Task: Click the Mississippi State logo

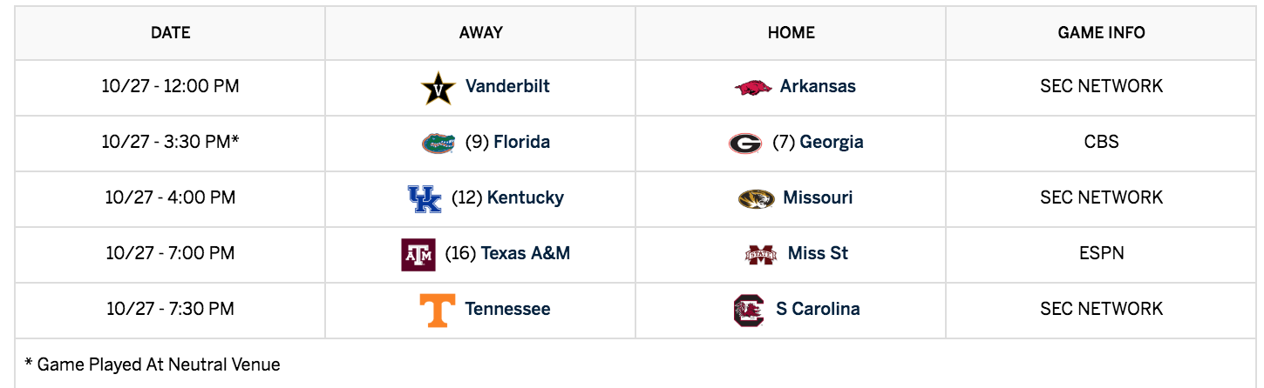Action: pyautogui.click(x=761, y=254)
